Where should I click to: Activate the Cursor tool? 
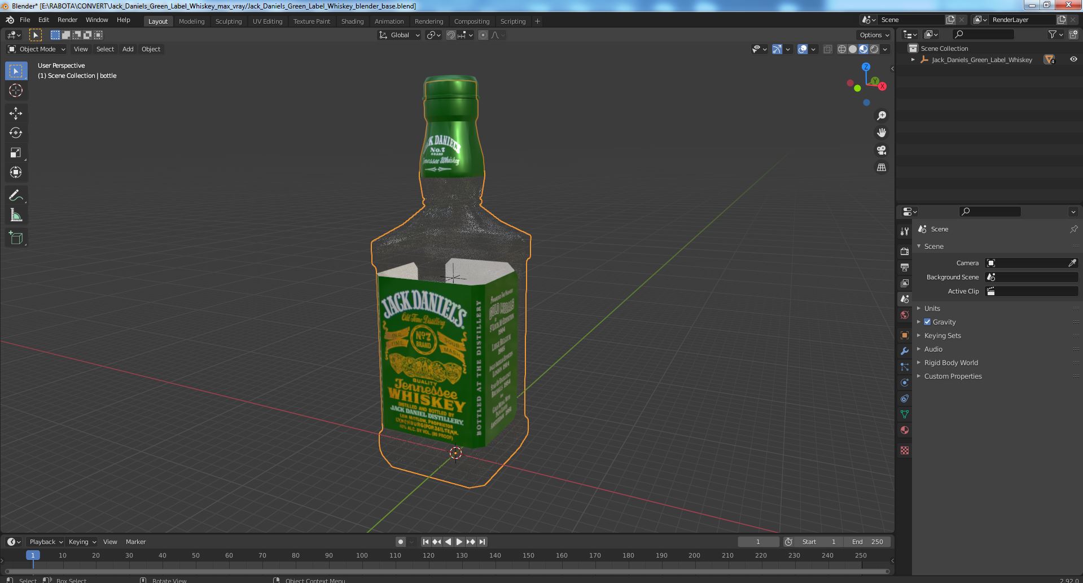pos(16,90)
